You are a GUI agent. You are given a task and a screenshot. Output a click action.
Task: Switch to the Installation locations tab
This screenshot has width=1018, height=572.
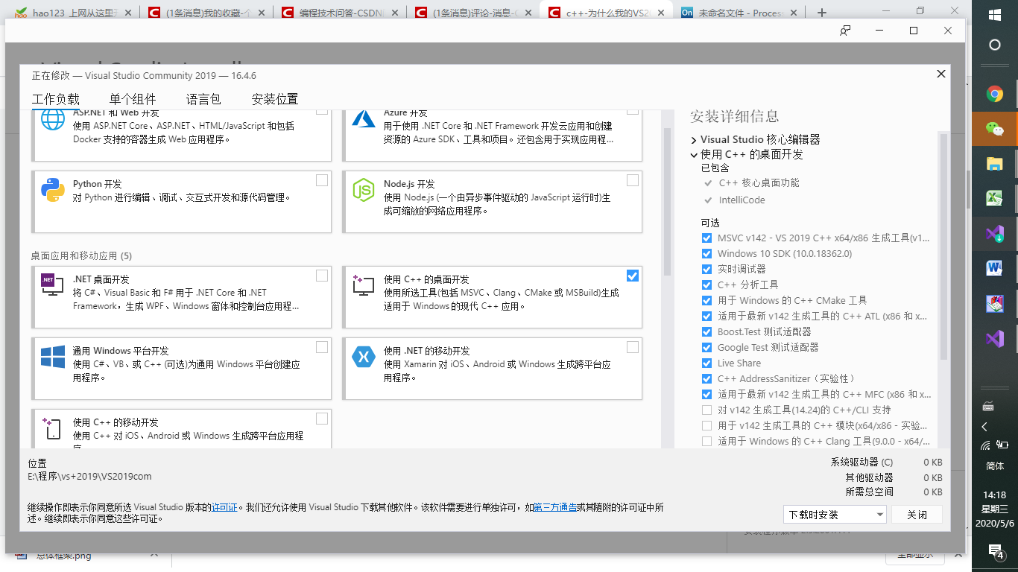tap(275, 100)
